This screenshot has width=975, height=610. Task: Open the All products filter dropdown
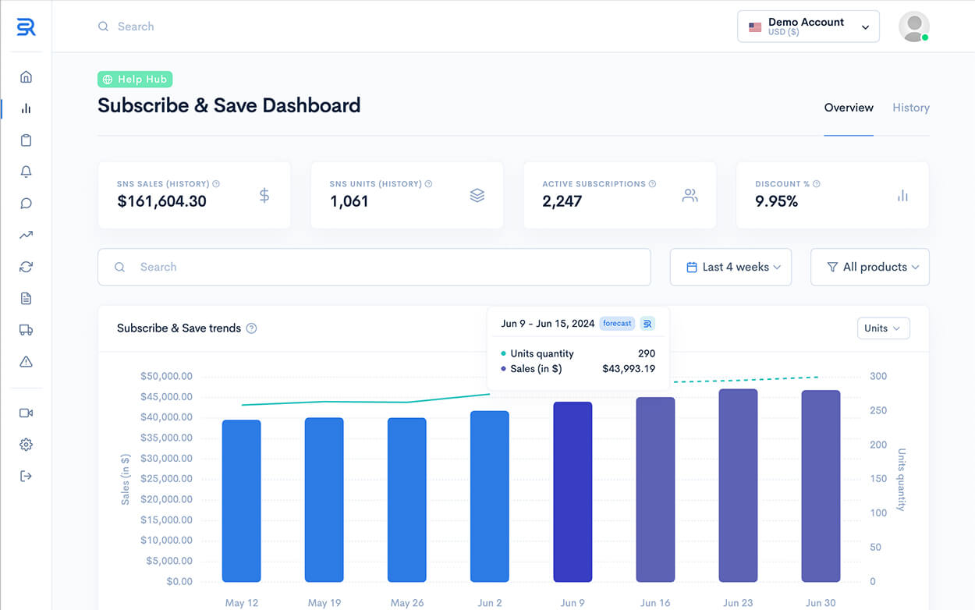[x=870, y=267]
